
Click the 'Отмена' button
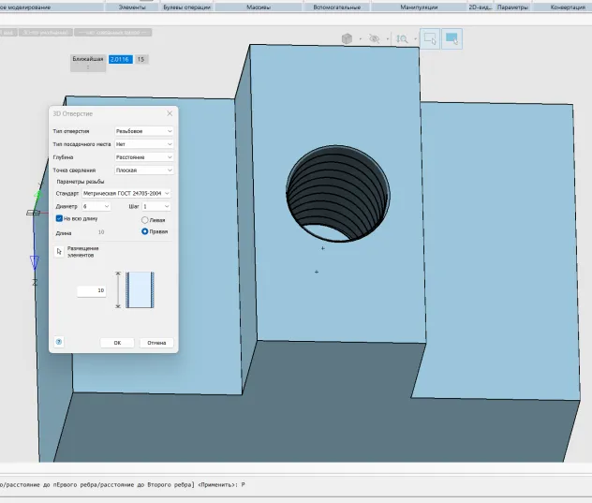[156, 342]
